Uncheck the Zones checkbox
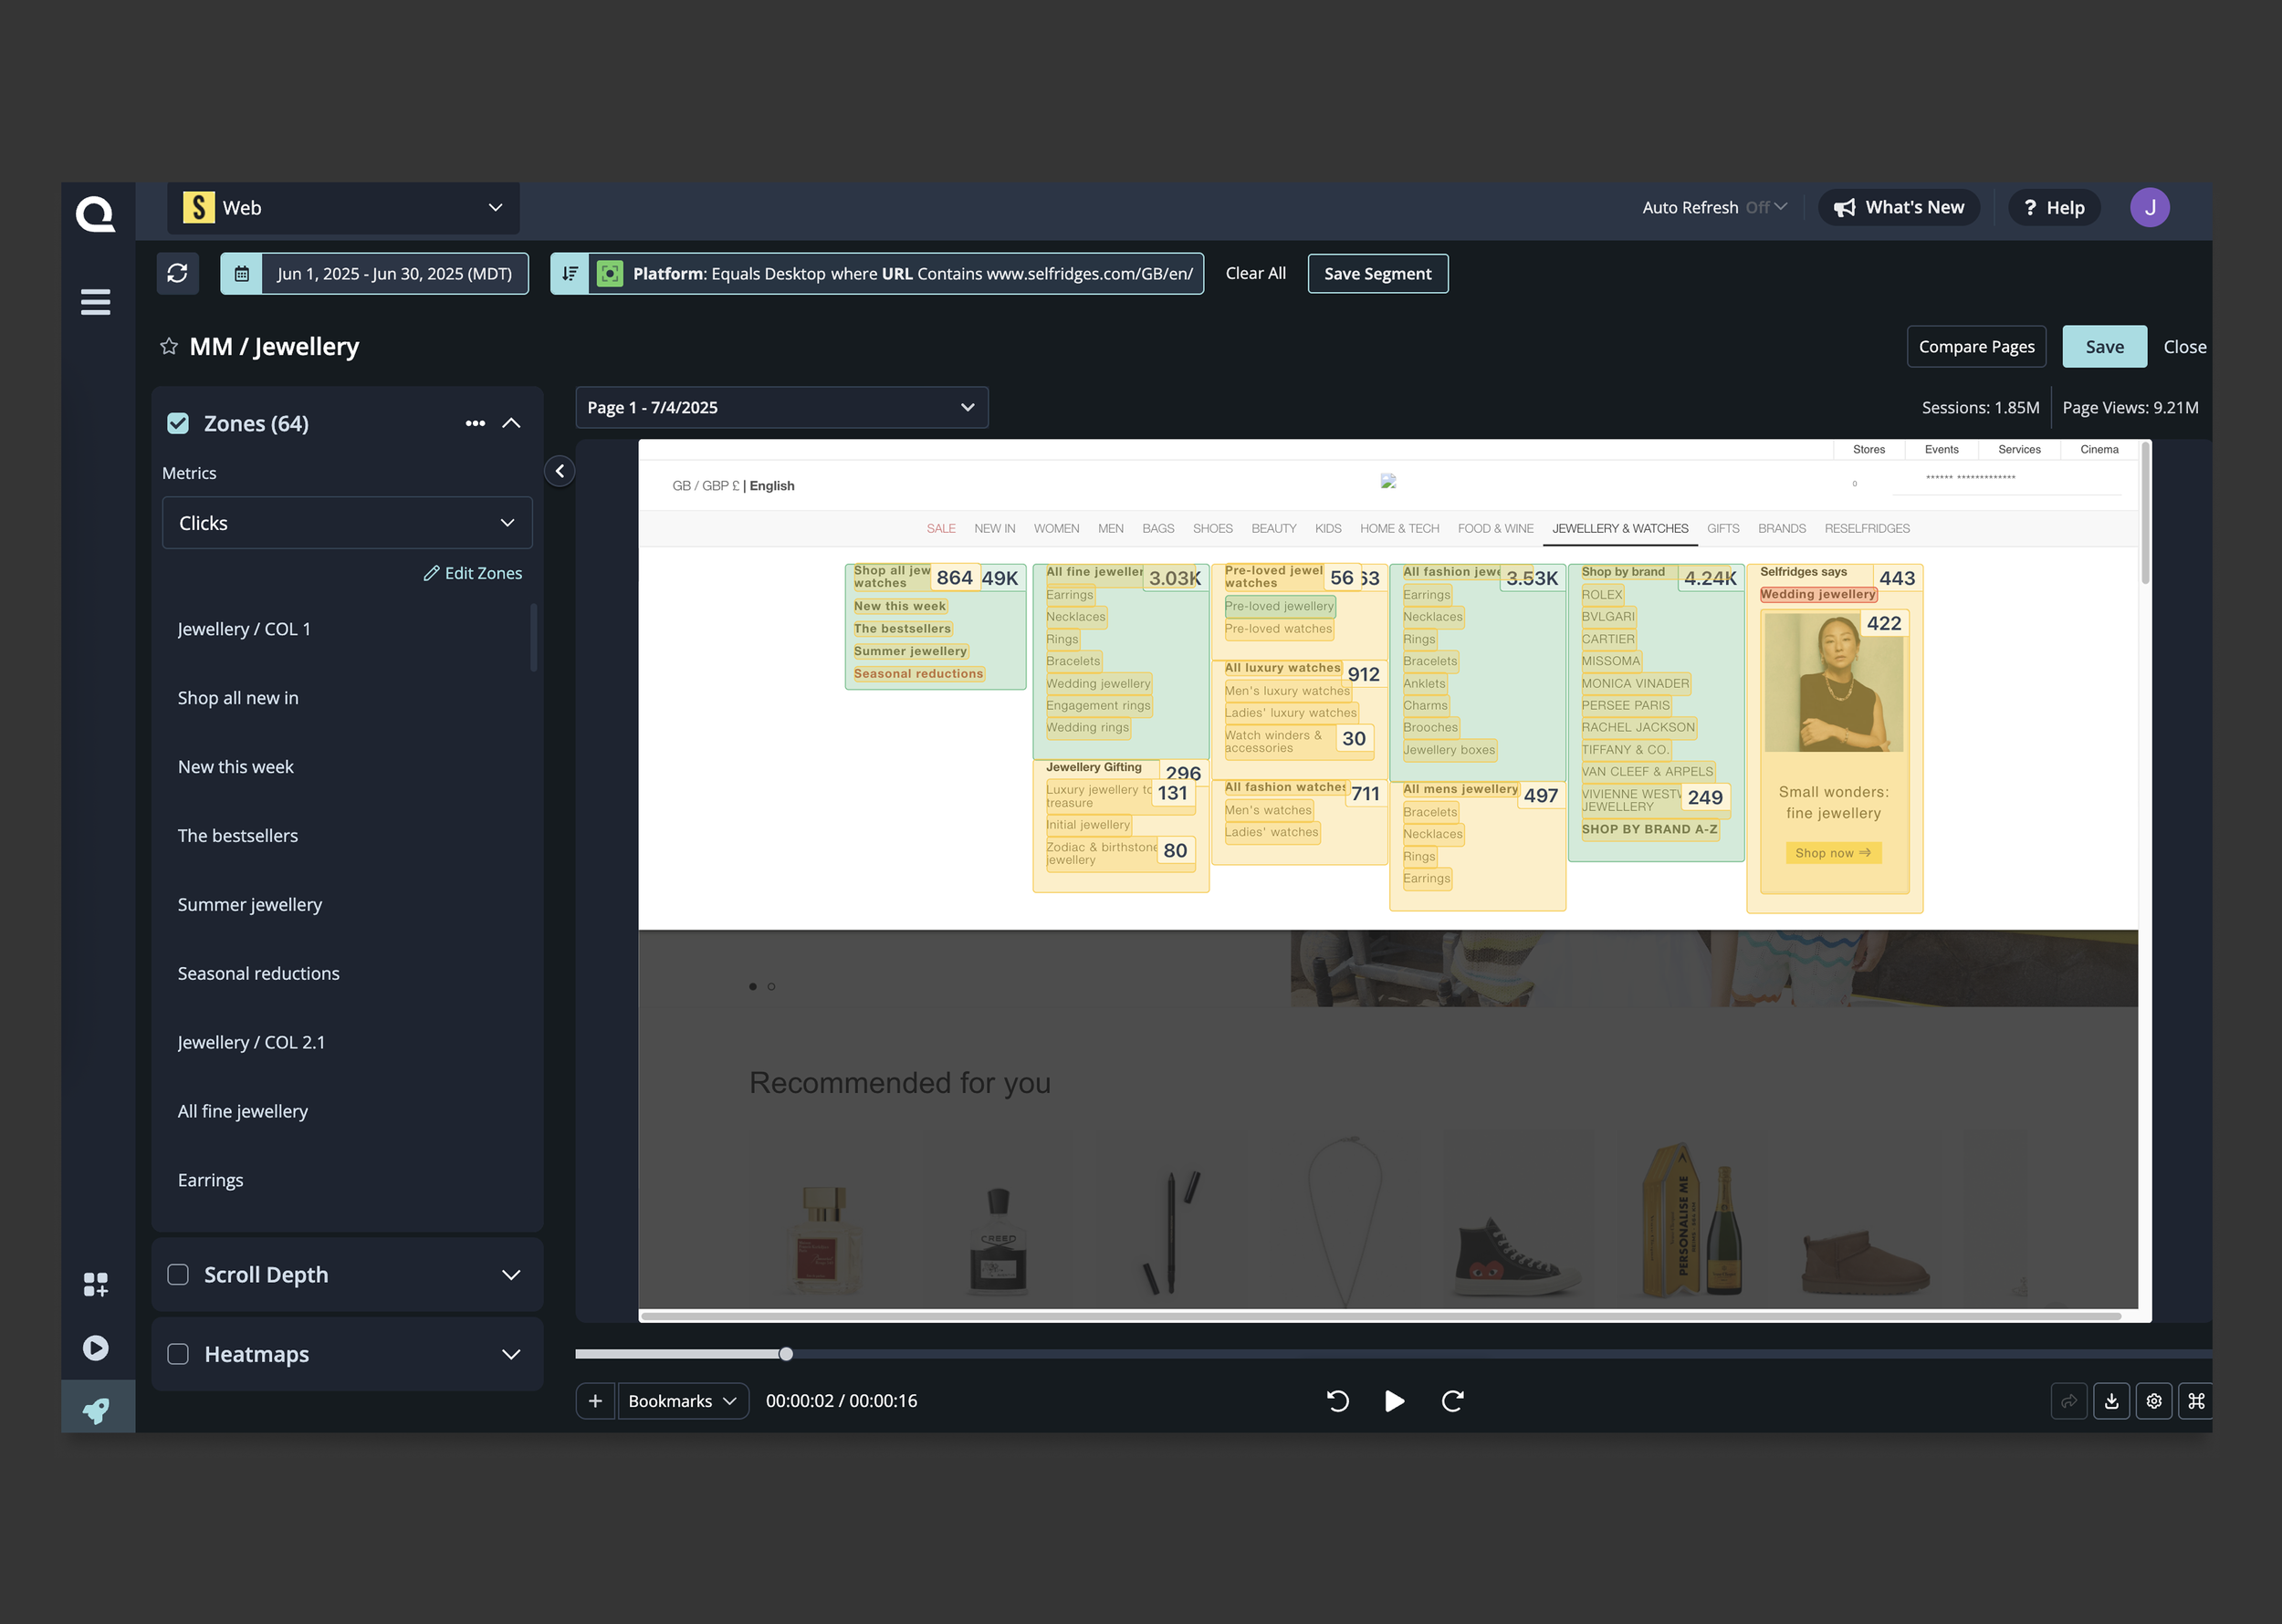2282x1624 pixels. 178,423
